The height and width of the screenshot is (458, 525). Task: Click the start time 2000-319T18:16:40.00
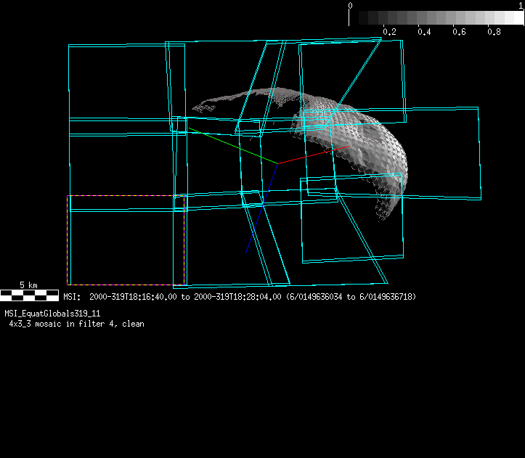click(134, 297)
